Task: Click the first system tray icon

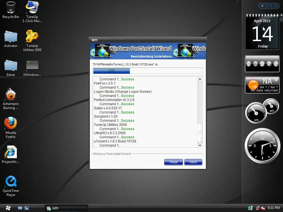Action: point(250,208)
